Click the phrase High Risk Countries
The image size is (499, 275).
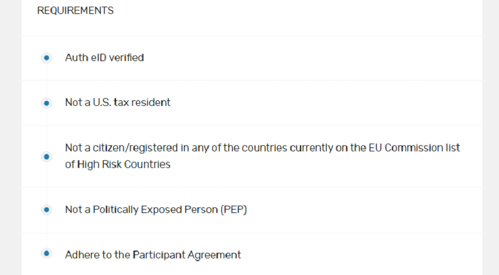[124, 165]
